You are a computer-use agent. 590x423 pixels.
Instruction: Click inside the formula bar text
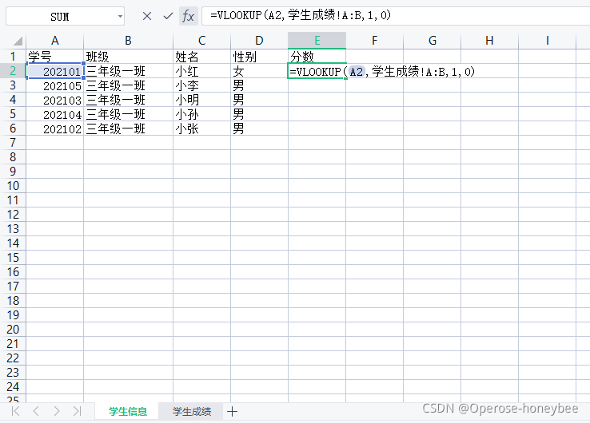tap(301, 16)
